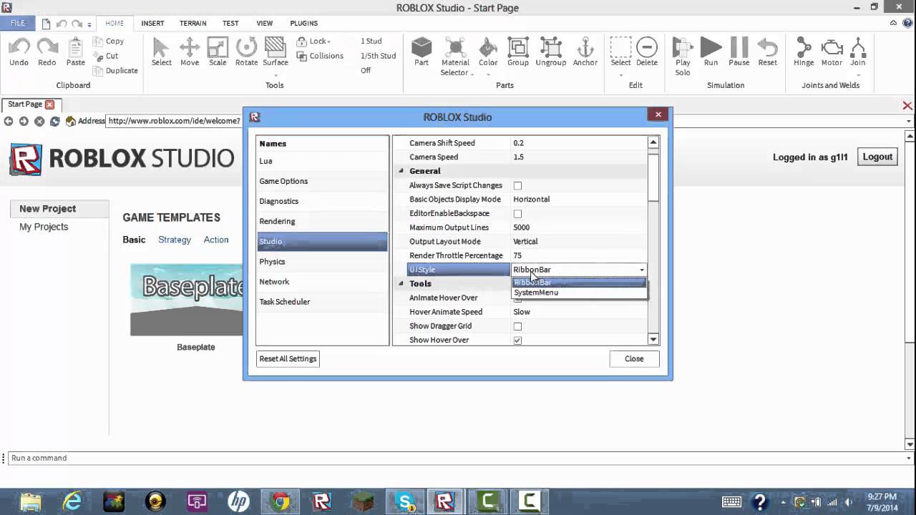Click the Baseplate template thumbnail

(x=187, y=300)
